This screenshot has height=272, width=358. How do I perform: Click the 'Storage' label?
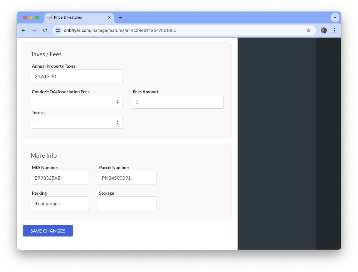point(107,193)
